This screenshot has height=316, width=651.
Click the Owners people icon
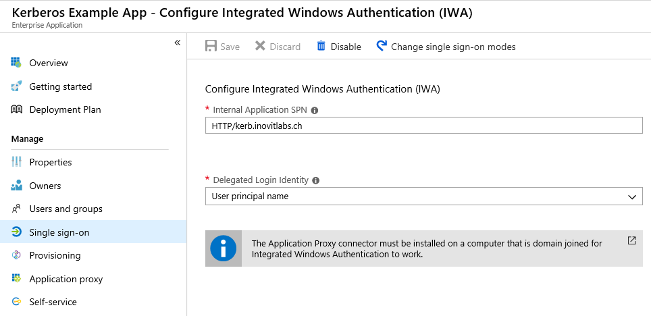click(x=16, y=185)
